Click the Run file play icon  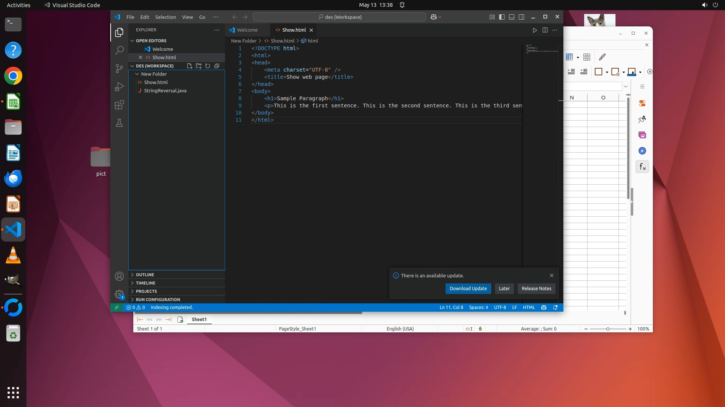click(x=535, y=30)
